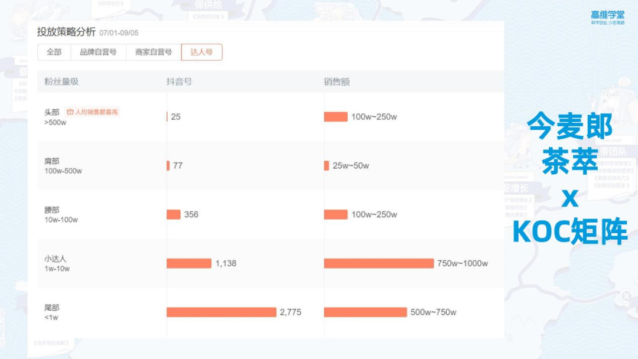Image resolution: width=638 pixels, height=359 pixels.
Task: Click the 销售额 bar for 肩部
Action: coord(326,165)
